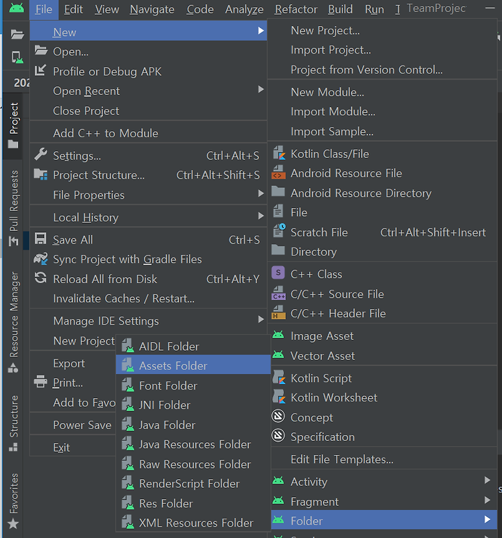502x538 pixels.
Task: Click the Android Resource File icon
Action: point(278,173)
